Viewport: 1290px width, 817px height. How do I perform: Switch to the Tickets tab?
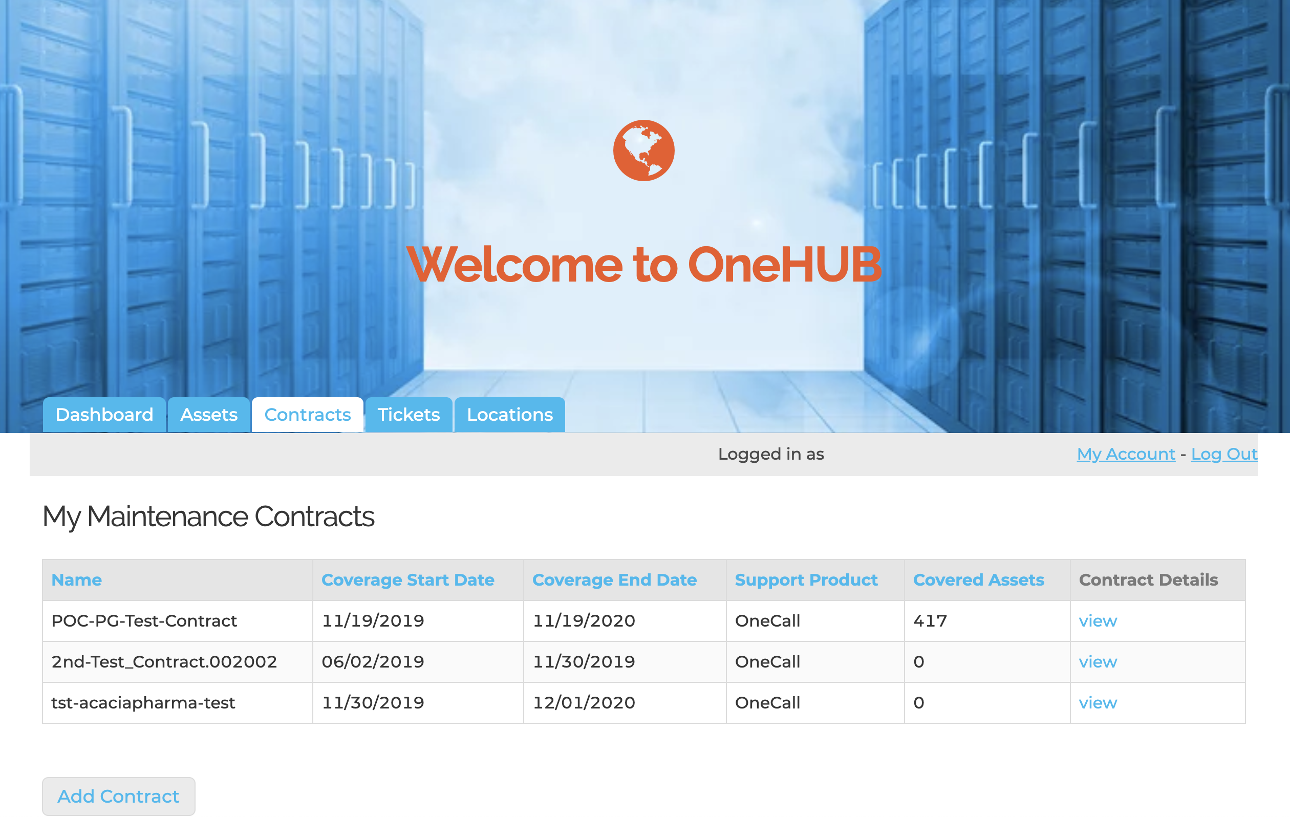pyautogui.click(x=408, y=414)
